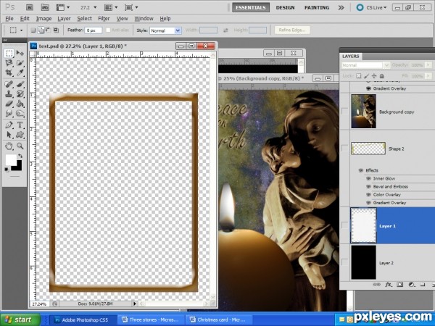Select the Clone Stamp tool
Viewport: 435px width, 326px height.
tap(9, 93)
